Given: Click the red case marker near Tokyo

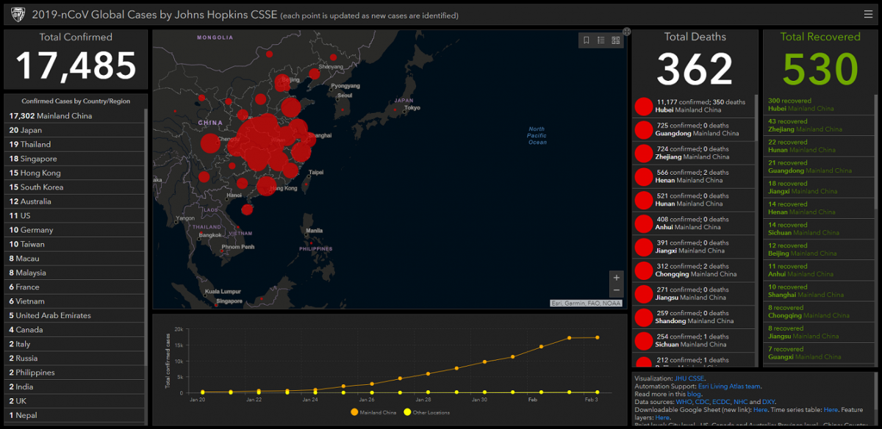Looking at the screenshot, I should tap(395, 109).
